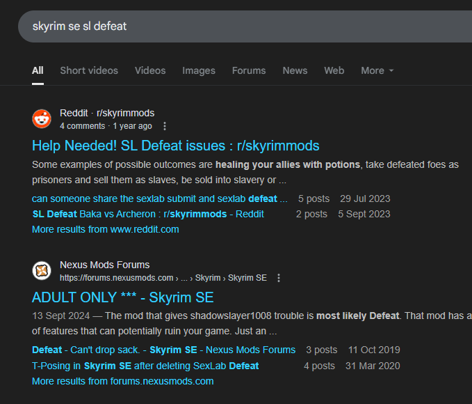Switch to the Images tab
472x404 pixels.
199,70
